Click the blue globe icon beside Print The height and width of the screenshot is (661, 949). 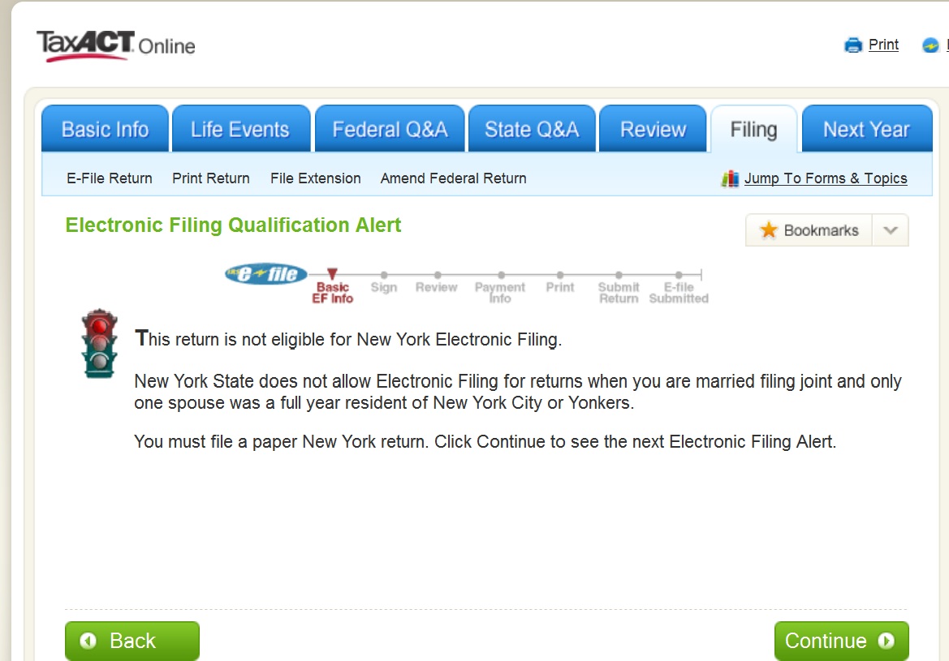(x=930, y=45)
